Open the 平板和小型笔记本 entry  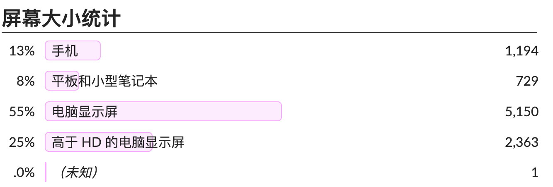coord(104,81)
